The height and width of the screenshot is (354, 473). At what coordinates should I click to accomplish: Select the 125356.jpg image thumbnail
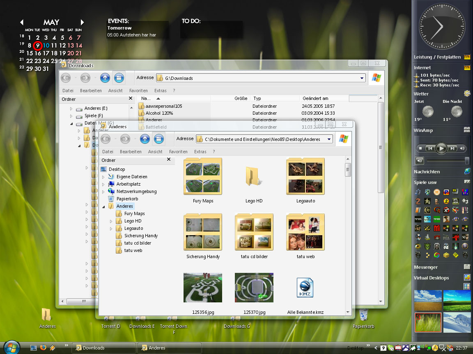[203, 288]
